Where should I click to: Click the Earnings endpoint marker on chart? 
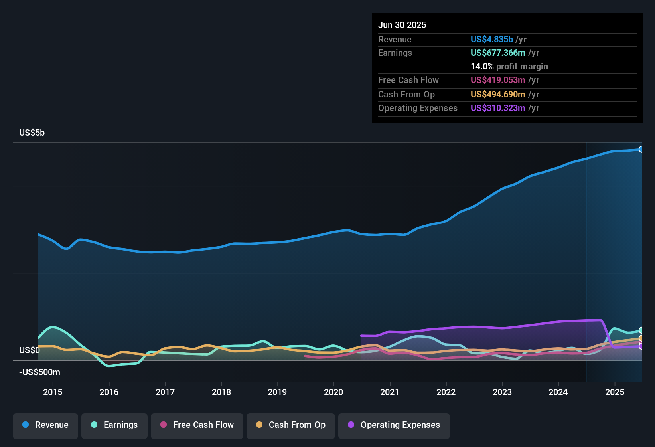coord(641,330)
